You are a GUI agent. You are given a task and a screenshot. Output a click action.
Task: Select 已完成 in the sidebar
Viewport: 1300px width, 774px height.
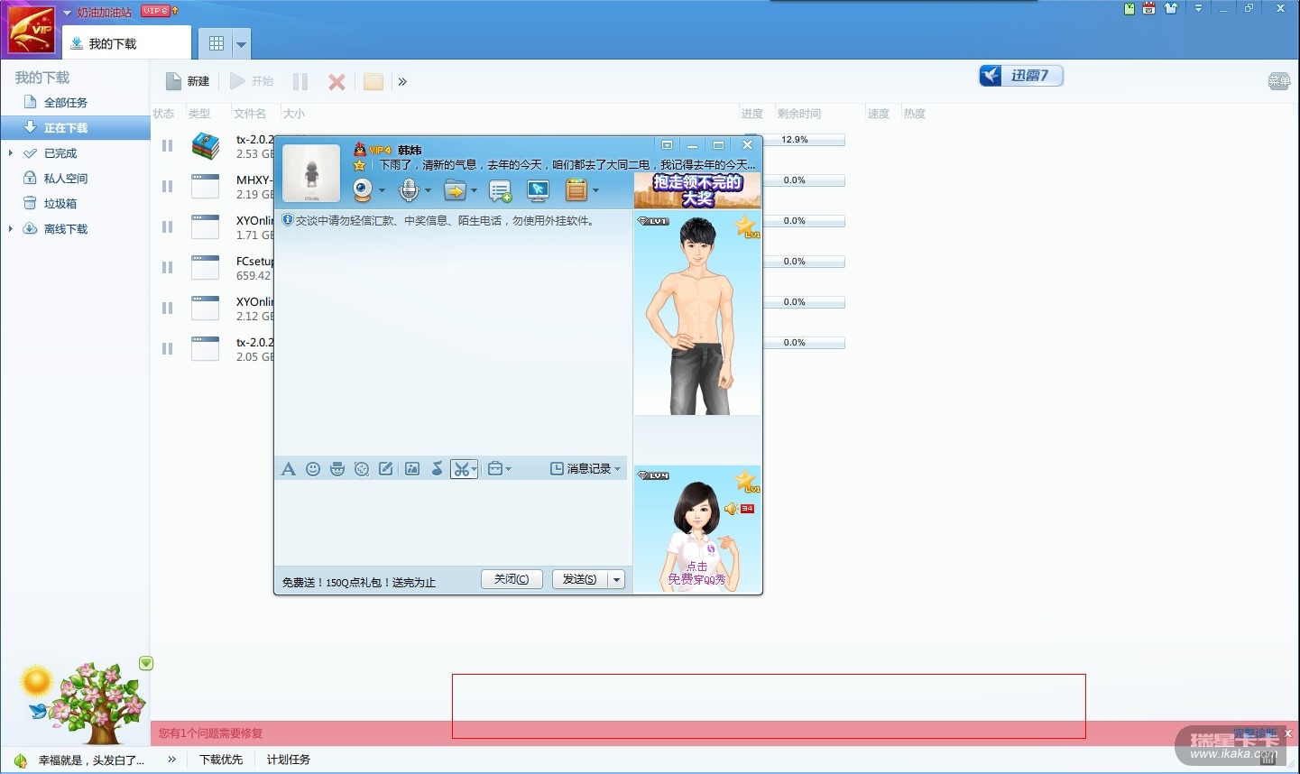coord(60,153)
